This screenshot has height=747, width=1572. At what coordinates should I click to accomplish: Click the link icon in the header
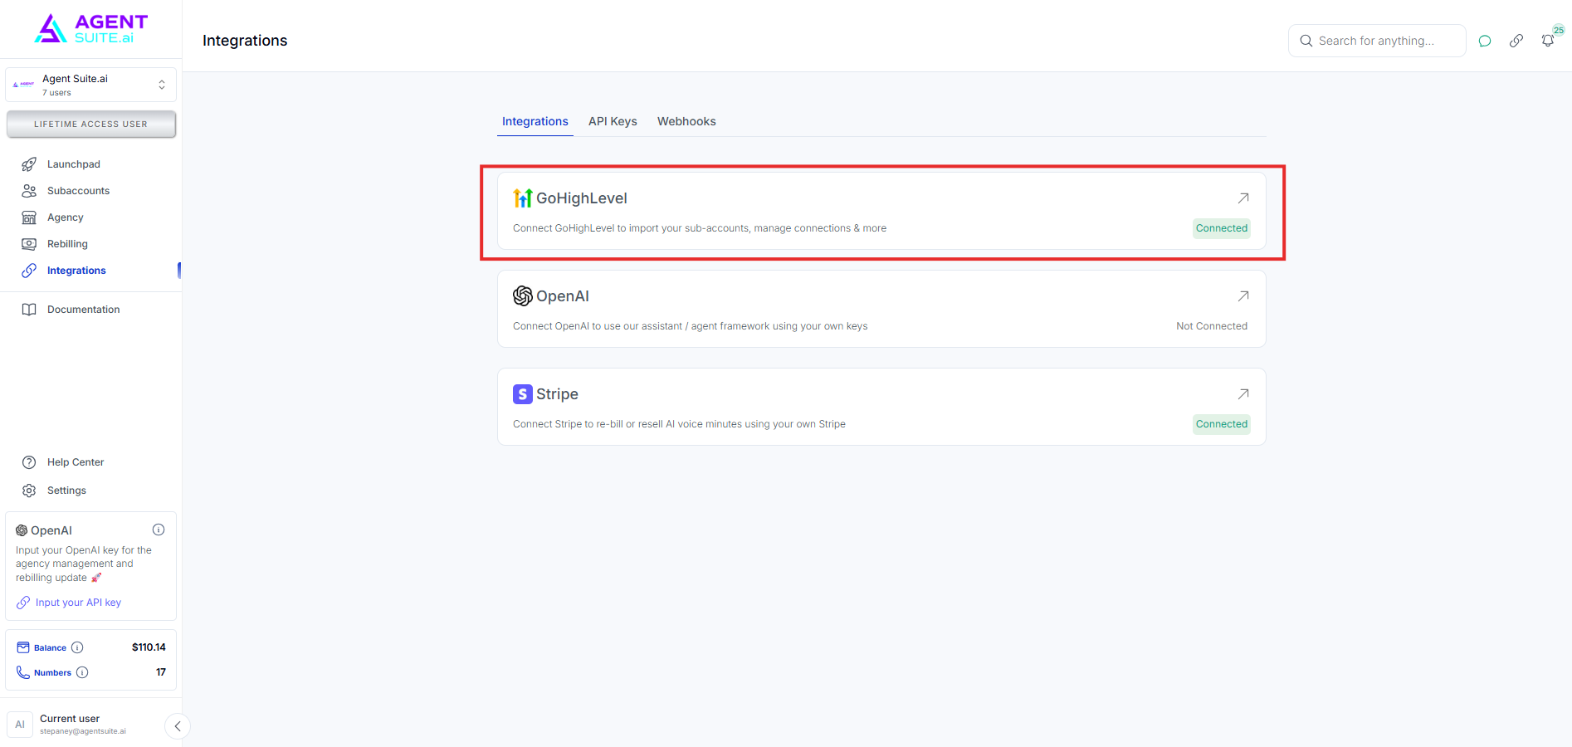point(1516,41)
